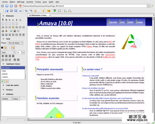
Task: Open the background colour palette button
Action: [x=13, y=48]
